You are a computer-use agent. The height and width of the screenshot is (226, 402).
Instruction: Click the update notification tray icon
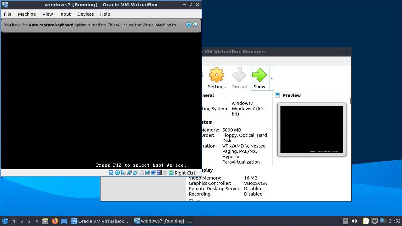(x=383, y=221)
